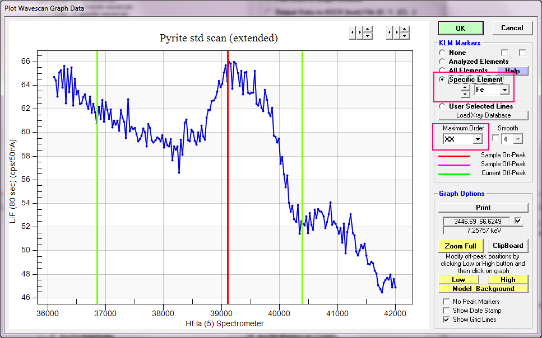Enable the Smooth checkbox
The height and width of the screenshot is (338, 542).
click(495, 139)
